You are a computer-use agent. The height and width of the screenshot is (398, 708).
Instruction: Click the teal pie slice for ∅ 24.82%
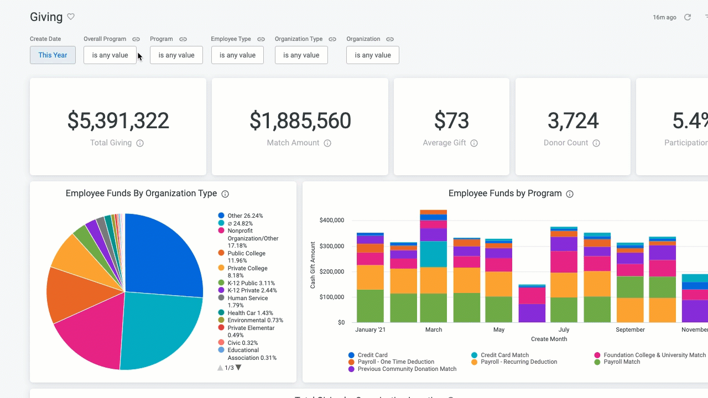coord(158,329)
